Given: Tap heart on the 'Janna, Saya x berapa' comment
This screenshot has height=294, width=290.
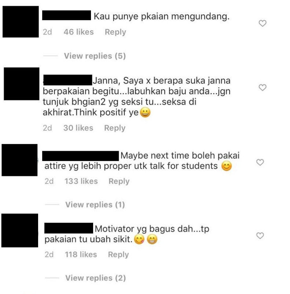Looking at the screenshot, I should click(x=263, y=87).
